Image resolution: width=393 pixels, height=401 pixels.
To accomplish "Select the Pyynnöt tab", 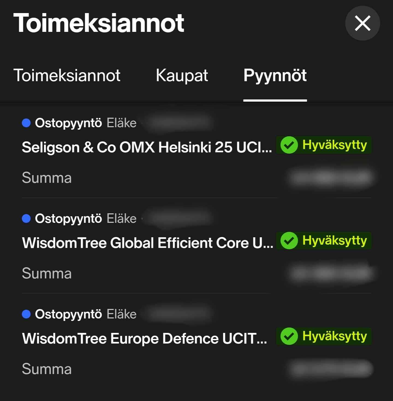I will click(275, 75).
